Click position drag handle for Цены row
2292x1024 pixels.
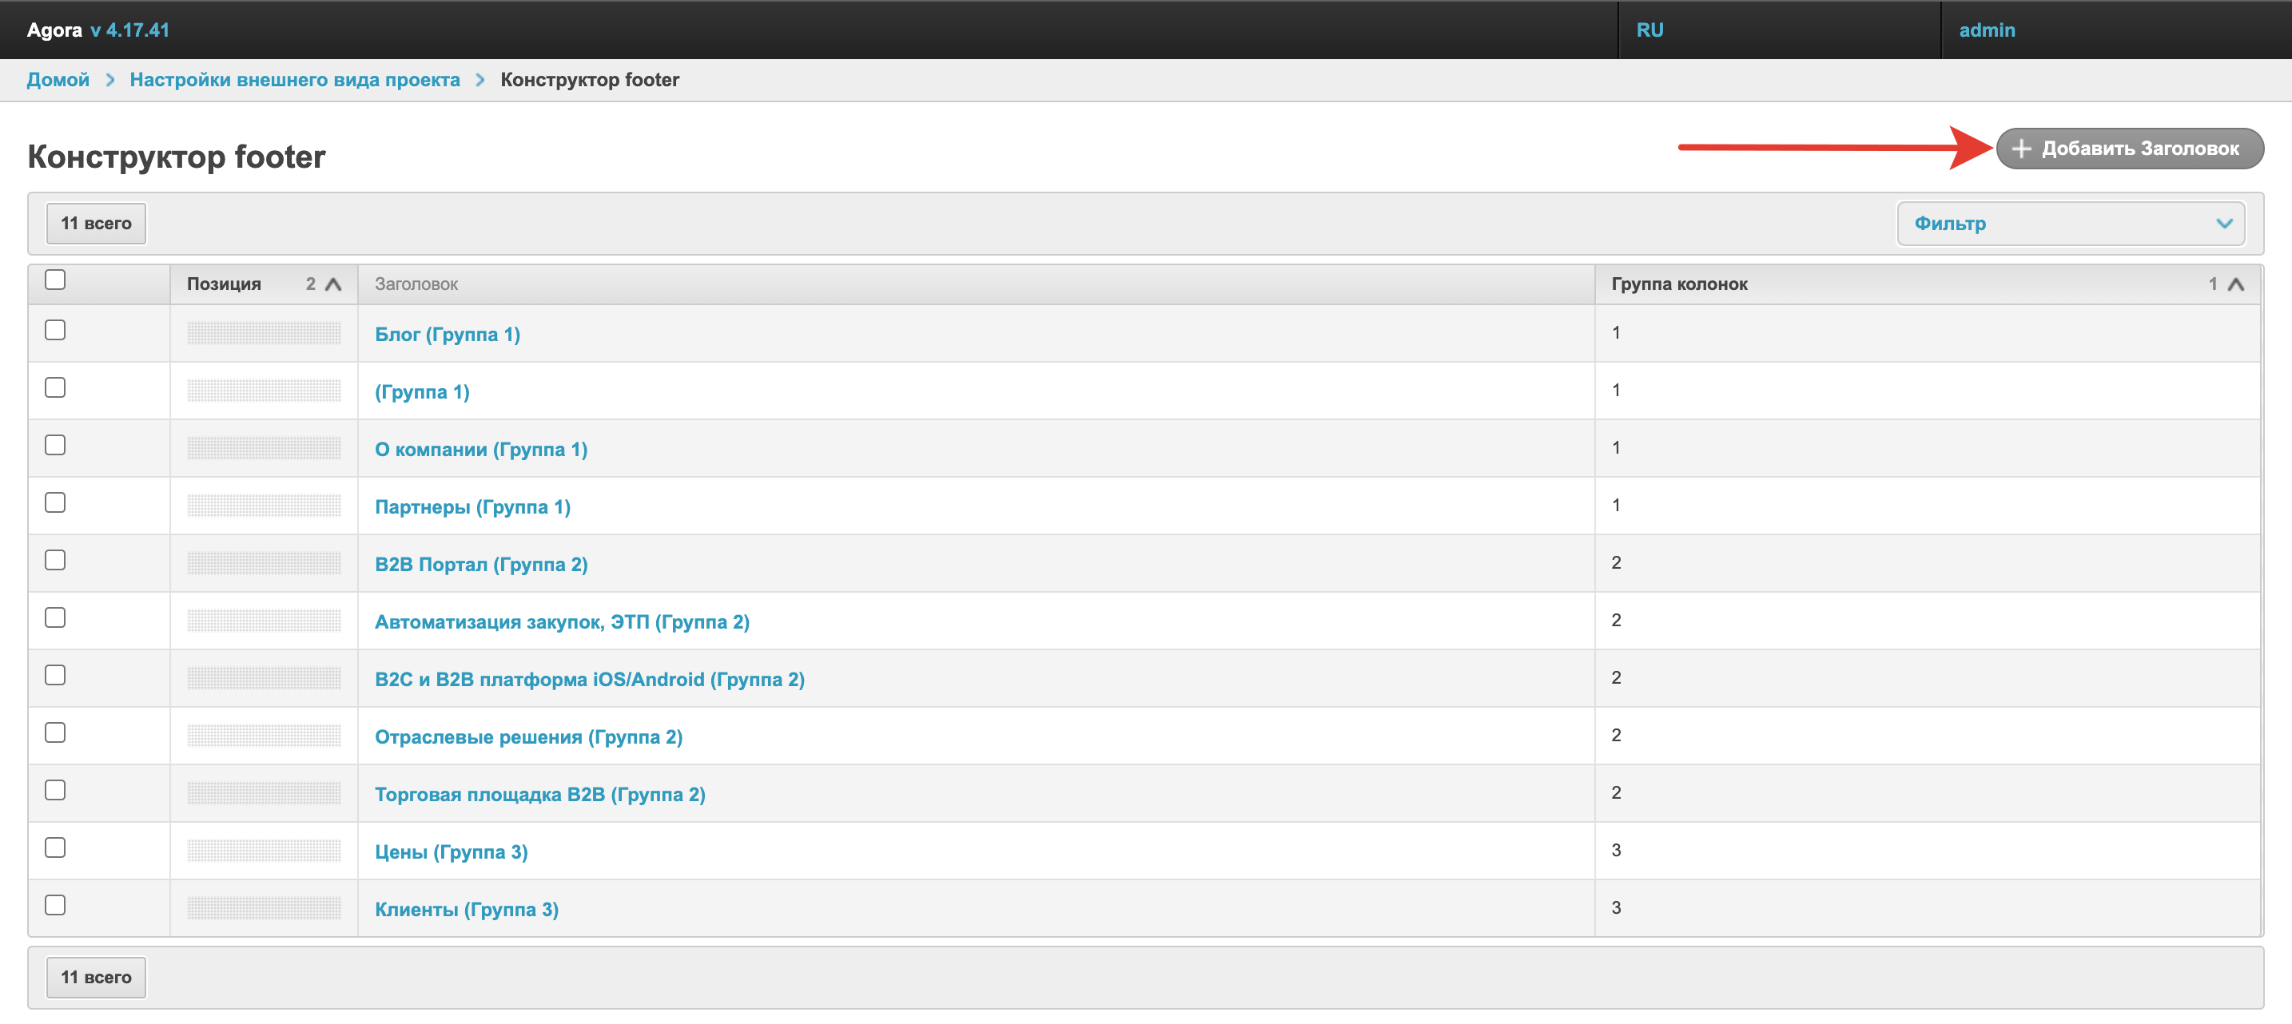coord(264,851)
